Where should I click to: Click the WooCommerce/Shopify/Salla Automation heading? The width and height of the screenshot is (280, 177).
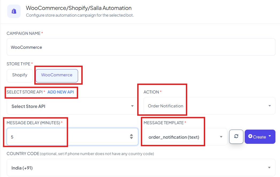coord(79,8)
